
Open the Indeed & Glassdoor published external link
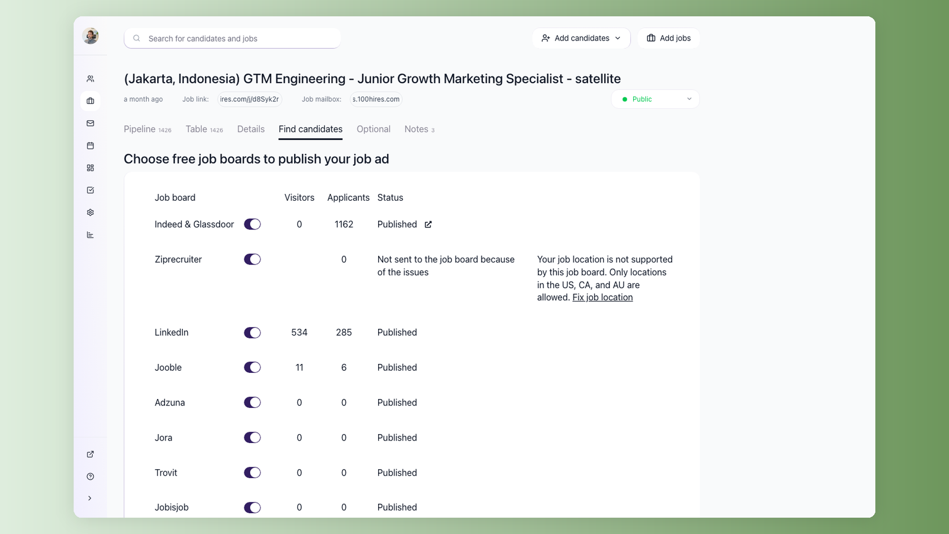429,224
